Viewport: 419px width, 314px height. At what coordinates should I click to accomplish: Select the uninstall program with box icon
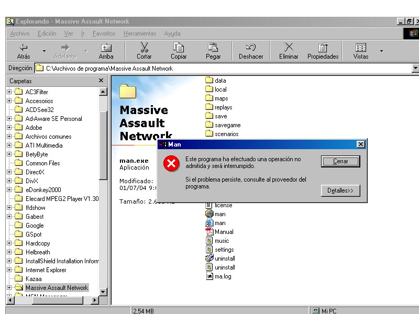point(220,259)
